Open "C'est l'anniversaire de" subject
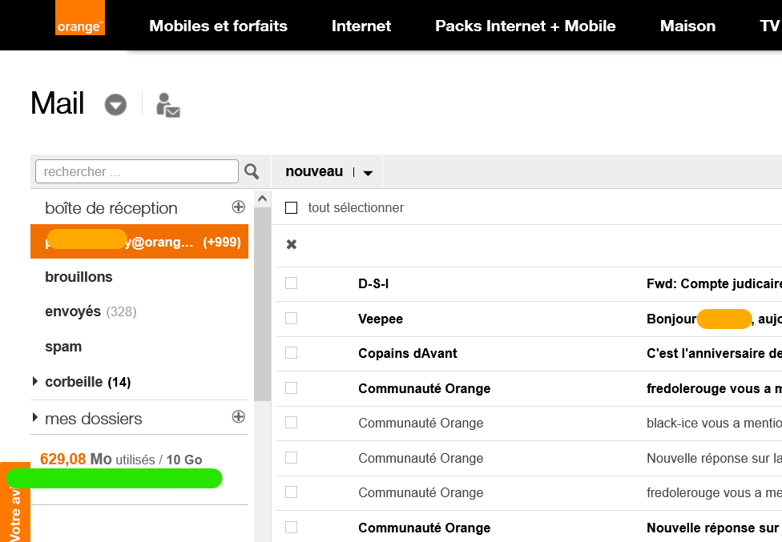 click(x=714, y=353)
